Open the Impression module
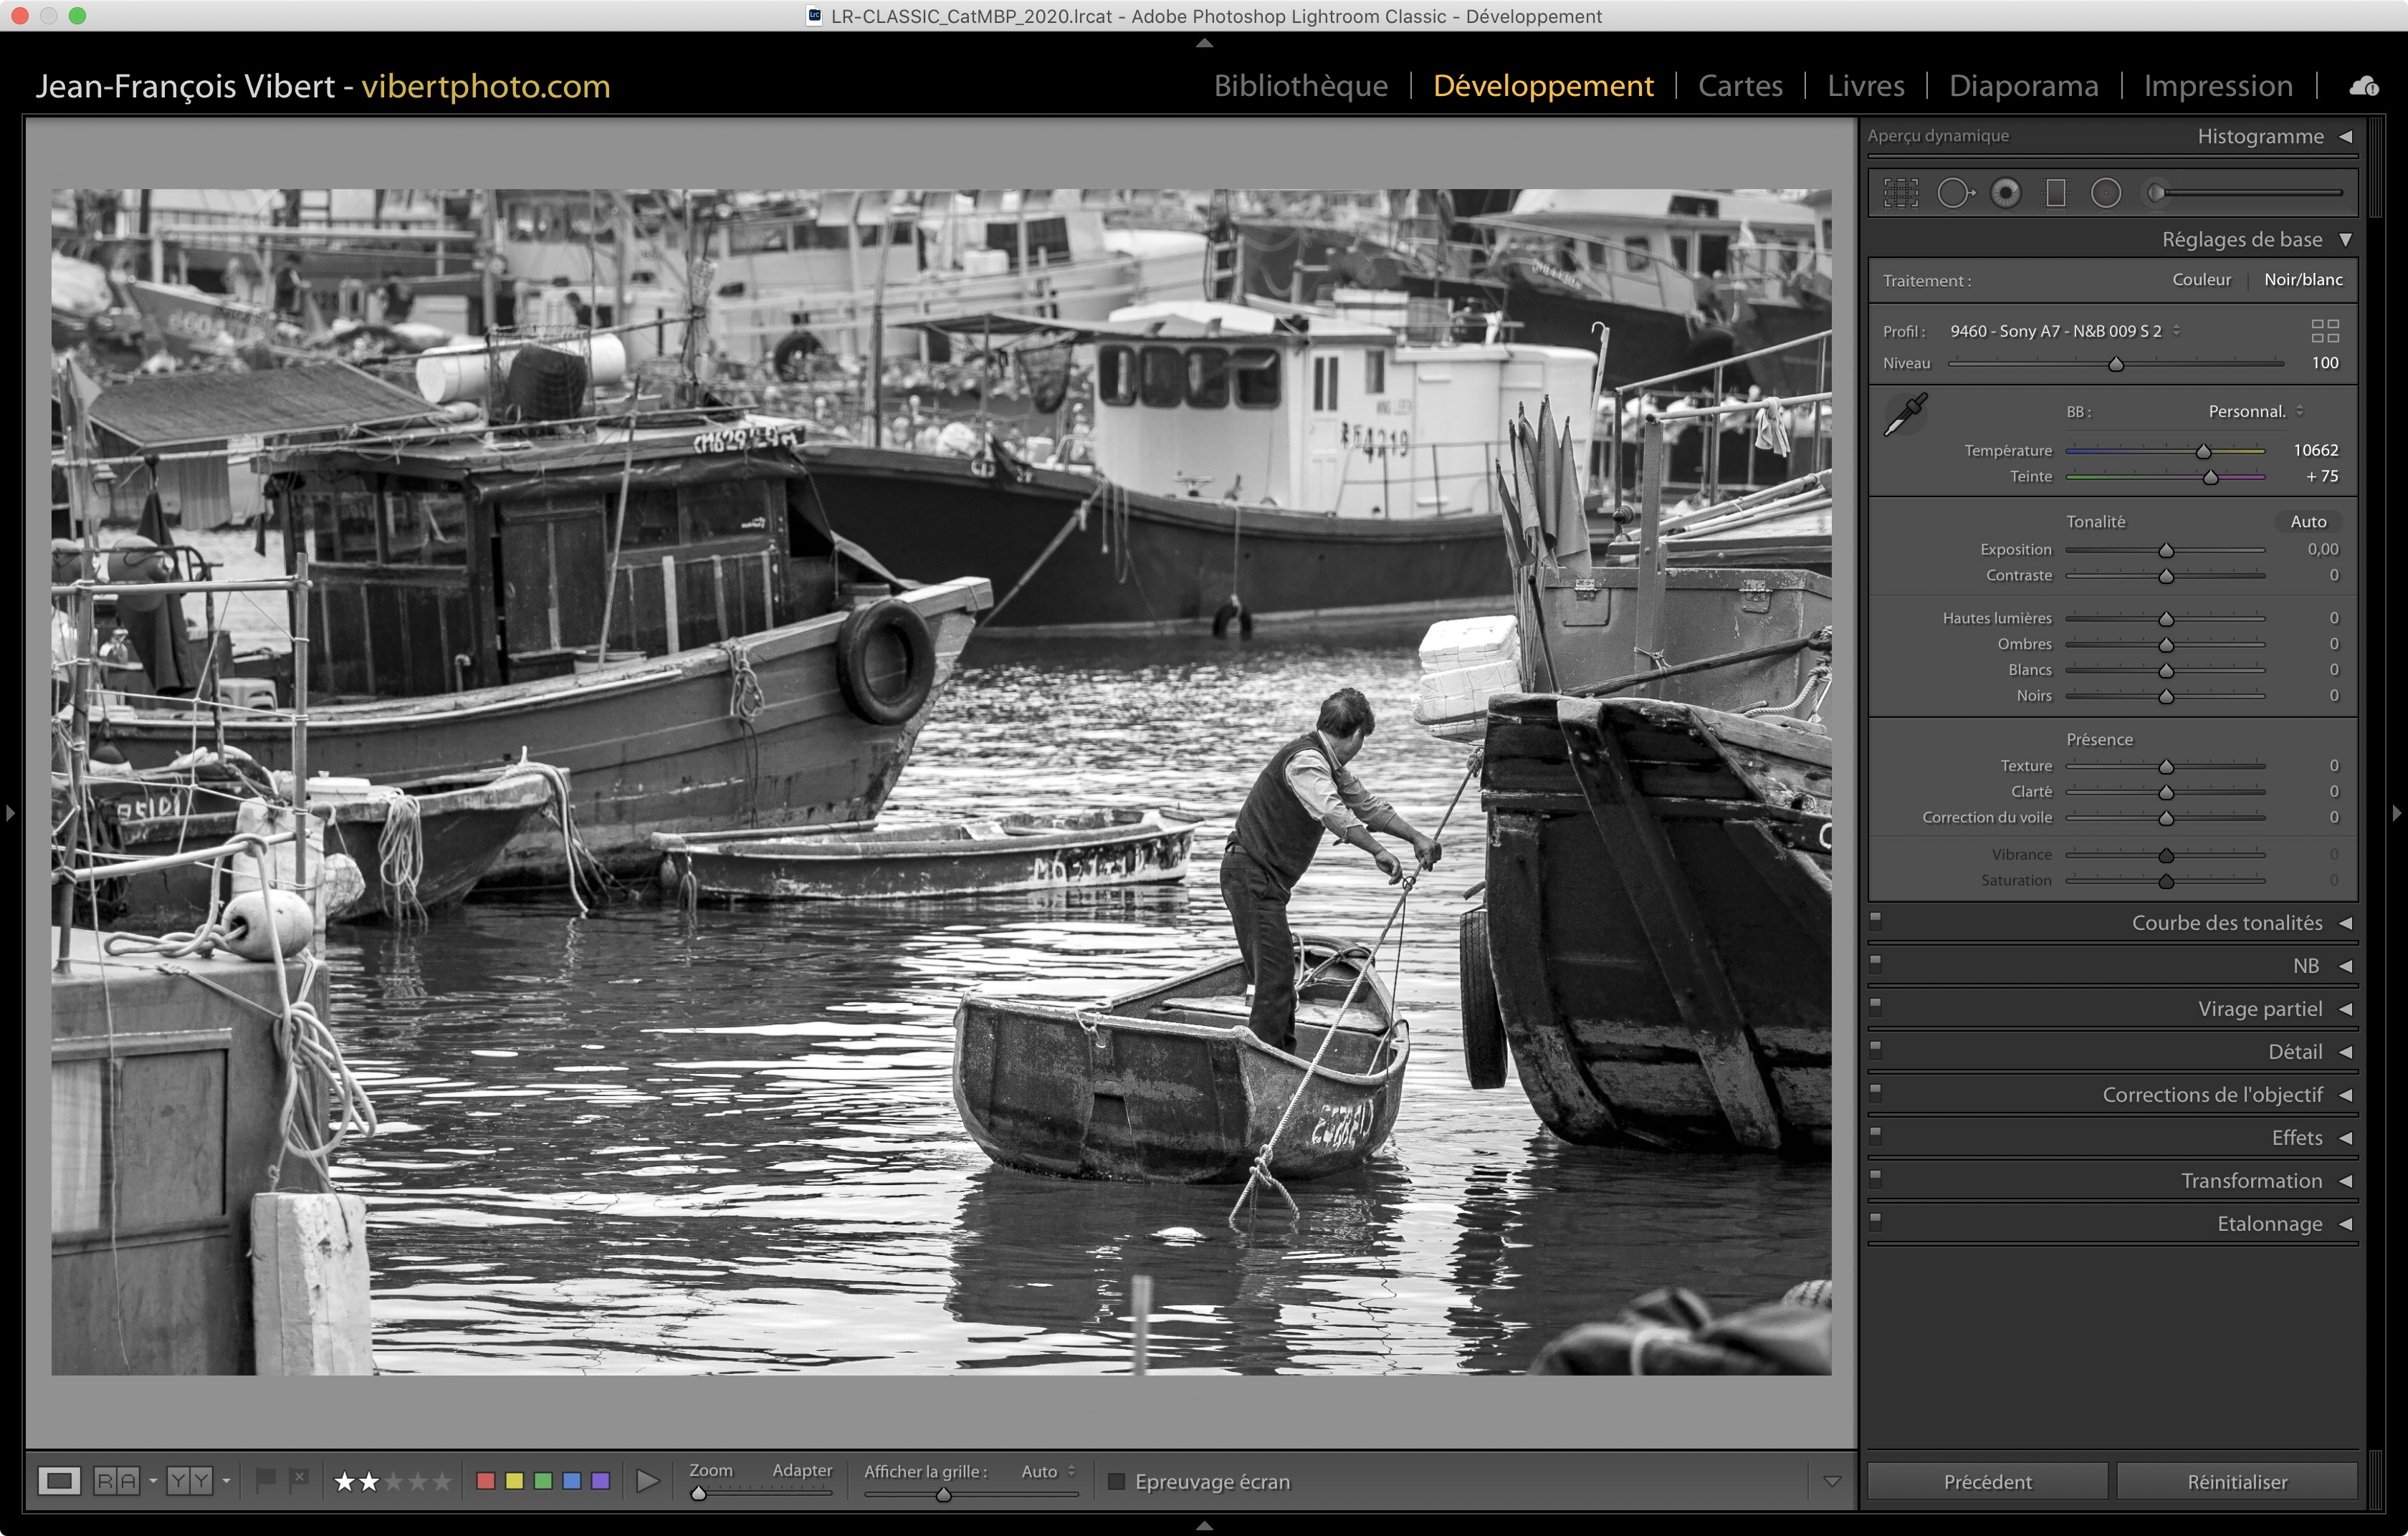Screen dimensions: 2408x1536 (x=2217, y=86)
